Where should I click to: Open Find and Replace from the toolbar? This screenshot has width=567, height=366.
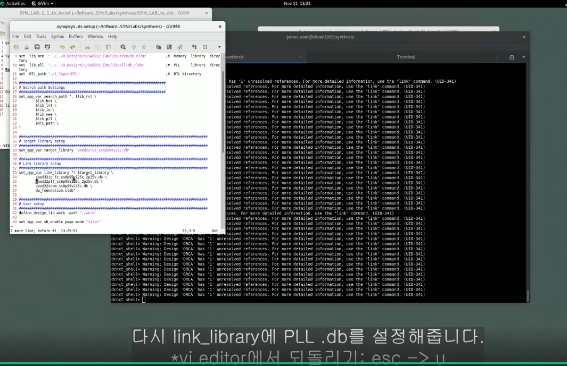[123, 47]
